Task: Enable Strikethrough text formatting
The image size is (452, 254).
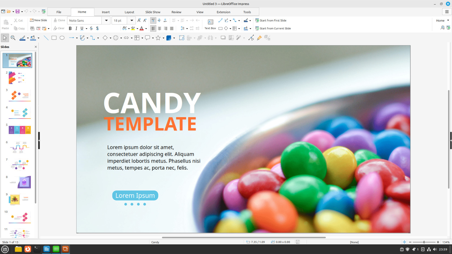Action: coord(91,28)
